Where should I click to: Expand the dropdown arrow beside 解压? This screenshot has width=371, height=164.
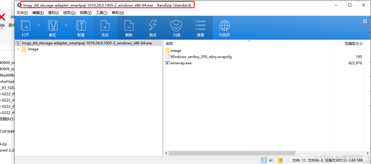click(x=66, y=25)
